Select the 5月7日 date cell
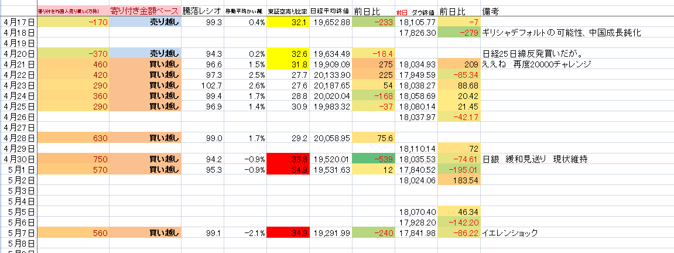674x253 pixels. coord(18,233)
